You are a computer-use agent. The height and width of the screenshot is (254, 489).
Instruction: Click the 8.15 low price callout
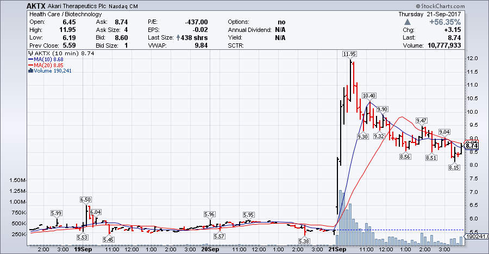coord(454,168)
